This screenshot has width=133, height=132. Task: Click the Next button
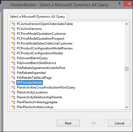pos(68,123)
